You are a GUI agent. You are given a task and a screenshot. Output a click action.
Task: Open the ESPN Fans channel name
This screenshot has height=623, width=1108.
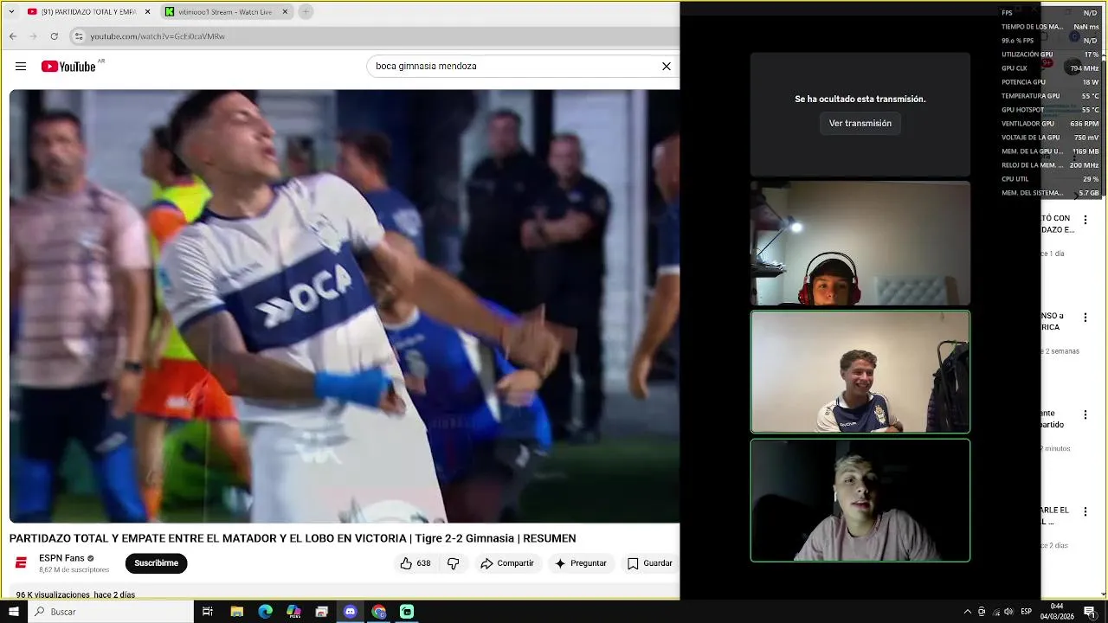pyautogui.click(x=61, y=558)
